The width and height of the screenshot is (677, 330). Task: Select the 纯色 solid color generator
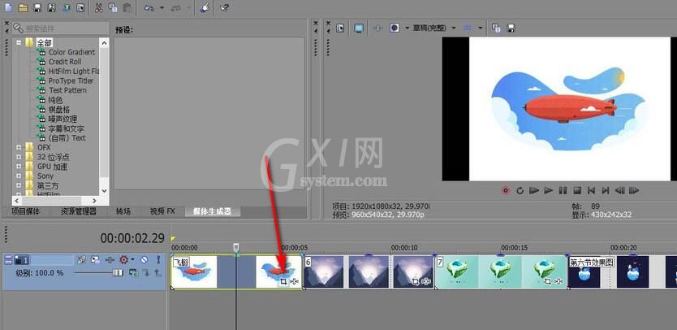pyautogui.click(x=56, y=100)
